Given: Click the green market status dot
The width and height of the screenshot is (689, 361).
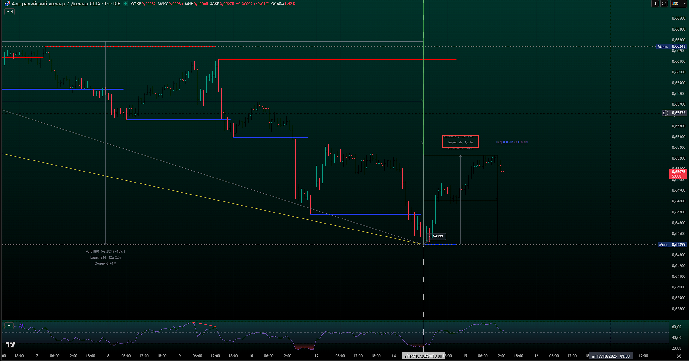Looking at the screenshot, I should 126,4.
